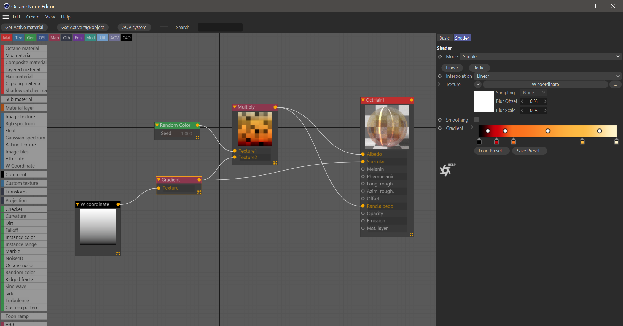Click the red gradient color stop marker
Image resolution: width=623 pixels, height=326 pixels.
tap(496, 142)
